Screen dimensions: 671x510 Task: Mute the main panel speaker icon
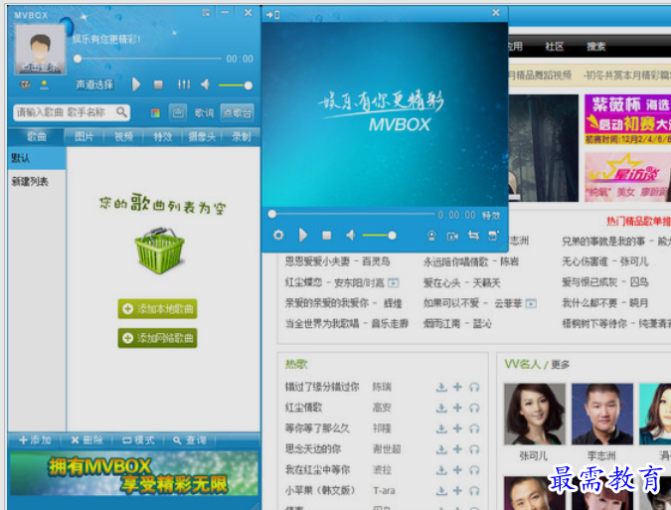206,85
